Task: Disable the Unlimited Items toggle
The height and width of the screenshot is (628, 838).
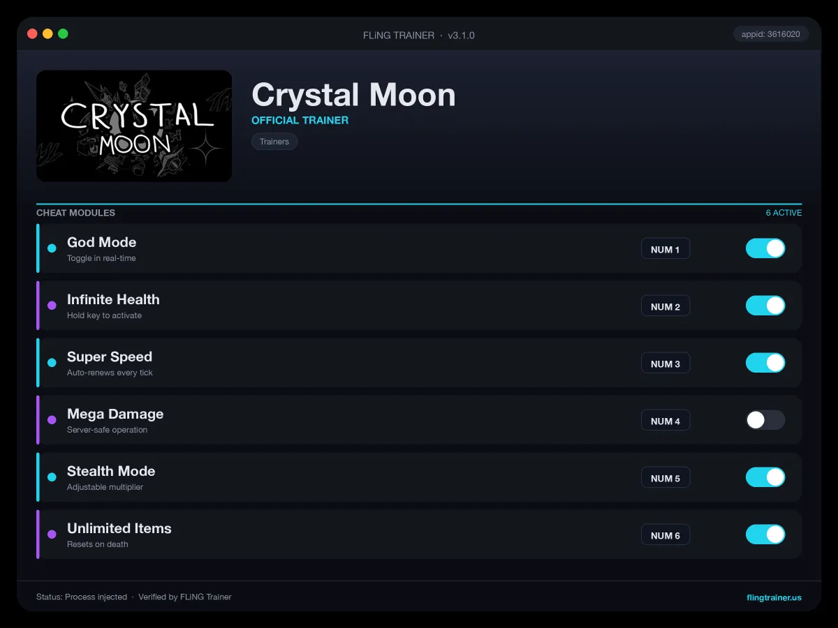Action: [x=765, y=534]
